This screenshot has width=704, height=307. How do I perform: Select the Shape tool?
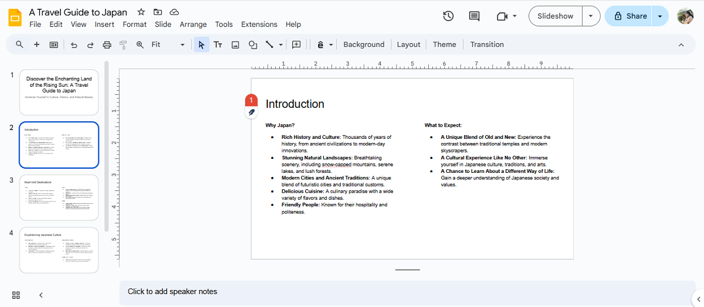(x=253, y=45)
